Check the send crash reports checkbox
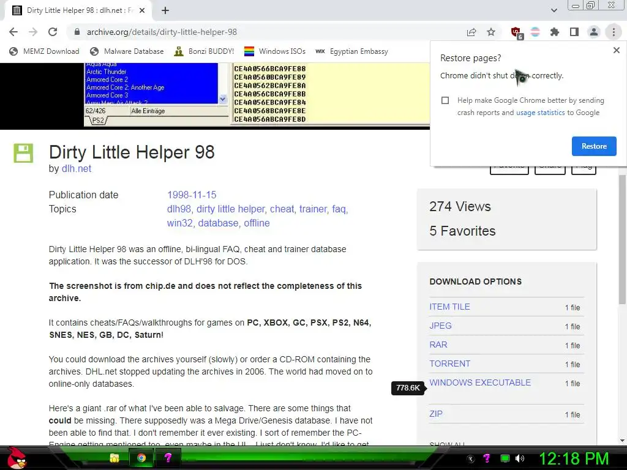 point(445,100)
